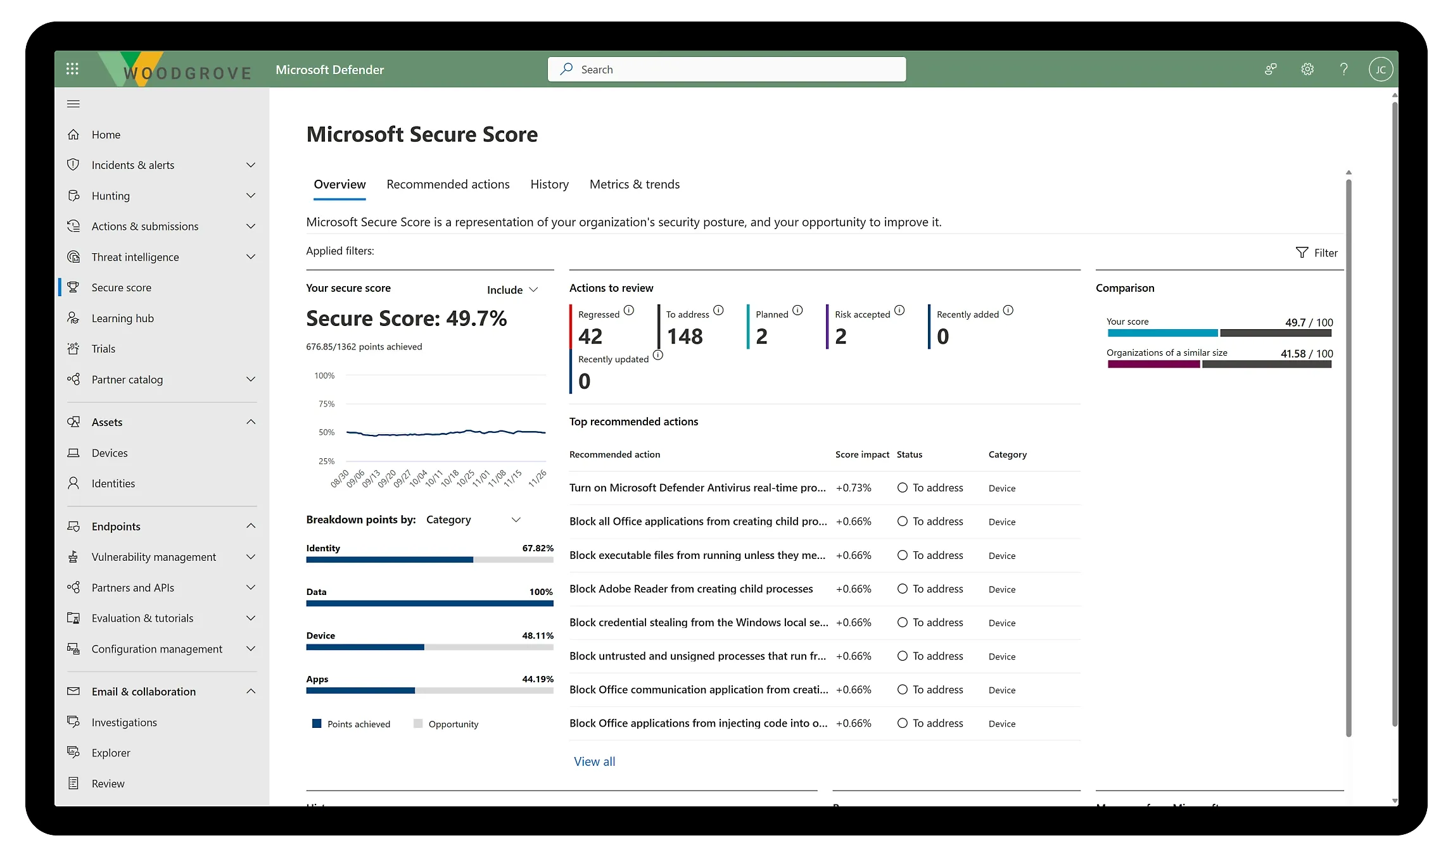Open Learning hub in sidebar
The height and width of the screenshot is (857, 1453).
click(122, 318)
